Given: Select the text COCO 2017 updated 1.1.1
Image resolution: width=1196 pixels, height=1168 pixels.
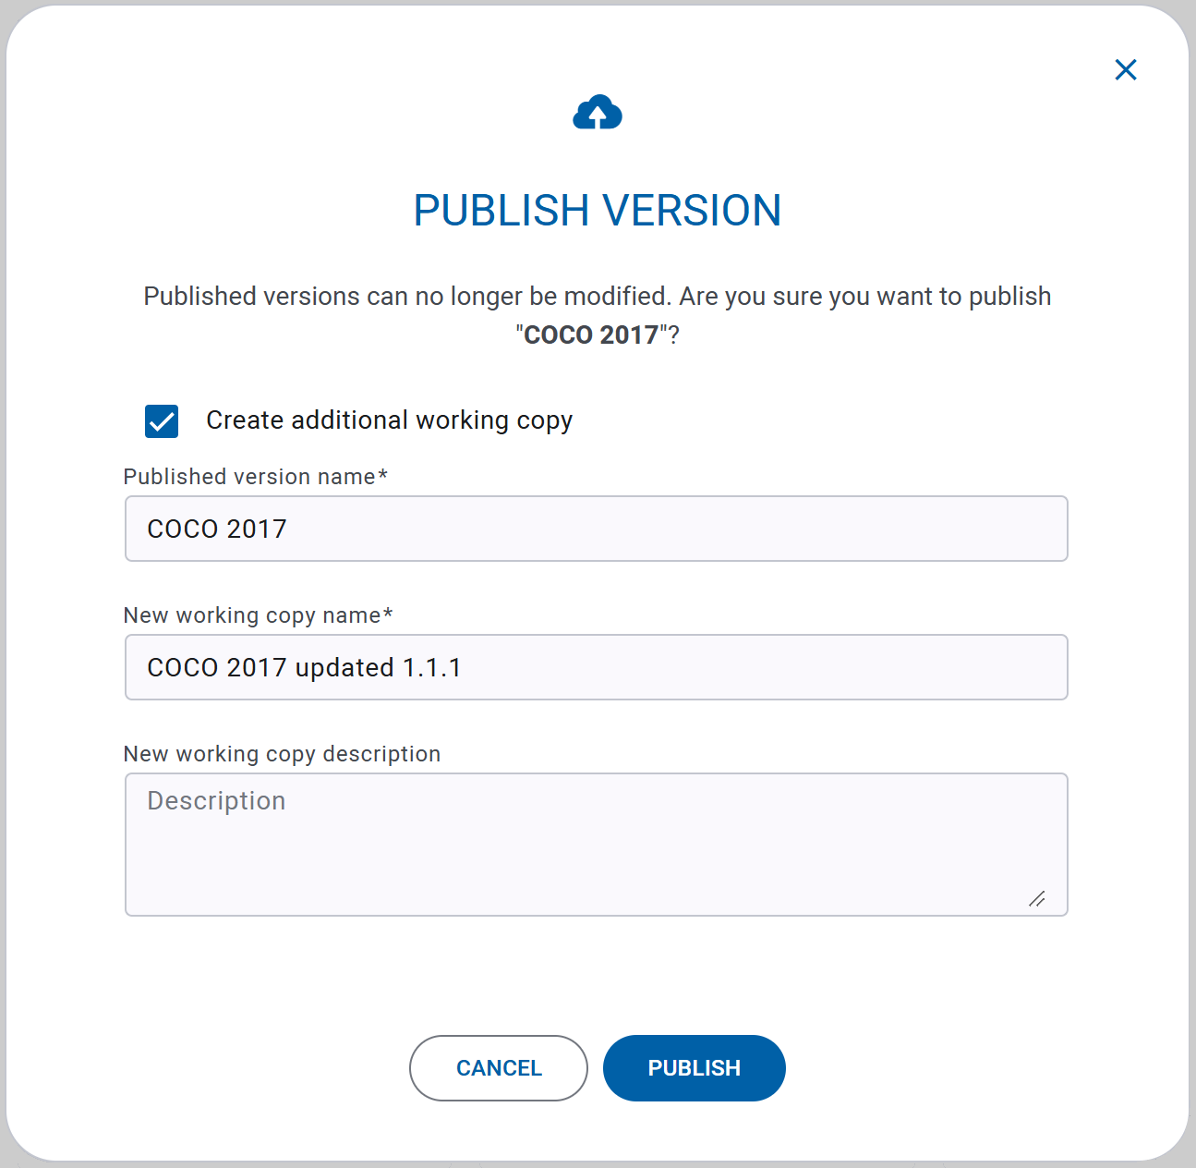Looking at the screenshot, I should coord(306,667).
